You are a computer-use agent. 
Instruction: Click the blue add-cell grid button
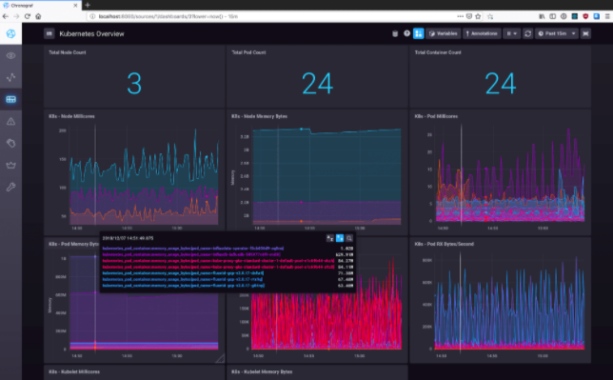pyautogui.click(x=418, y=33)
